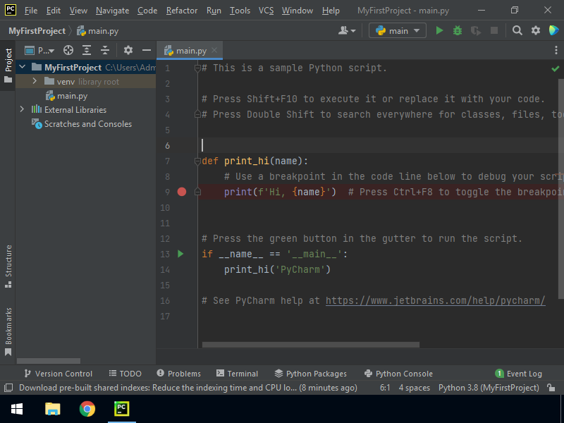
Task: Click the editor horizontal scrollbar
Action: click(310, 345)
